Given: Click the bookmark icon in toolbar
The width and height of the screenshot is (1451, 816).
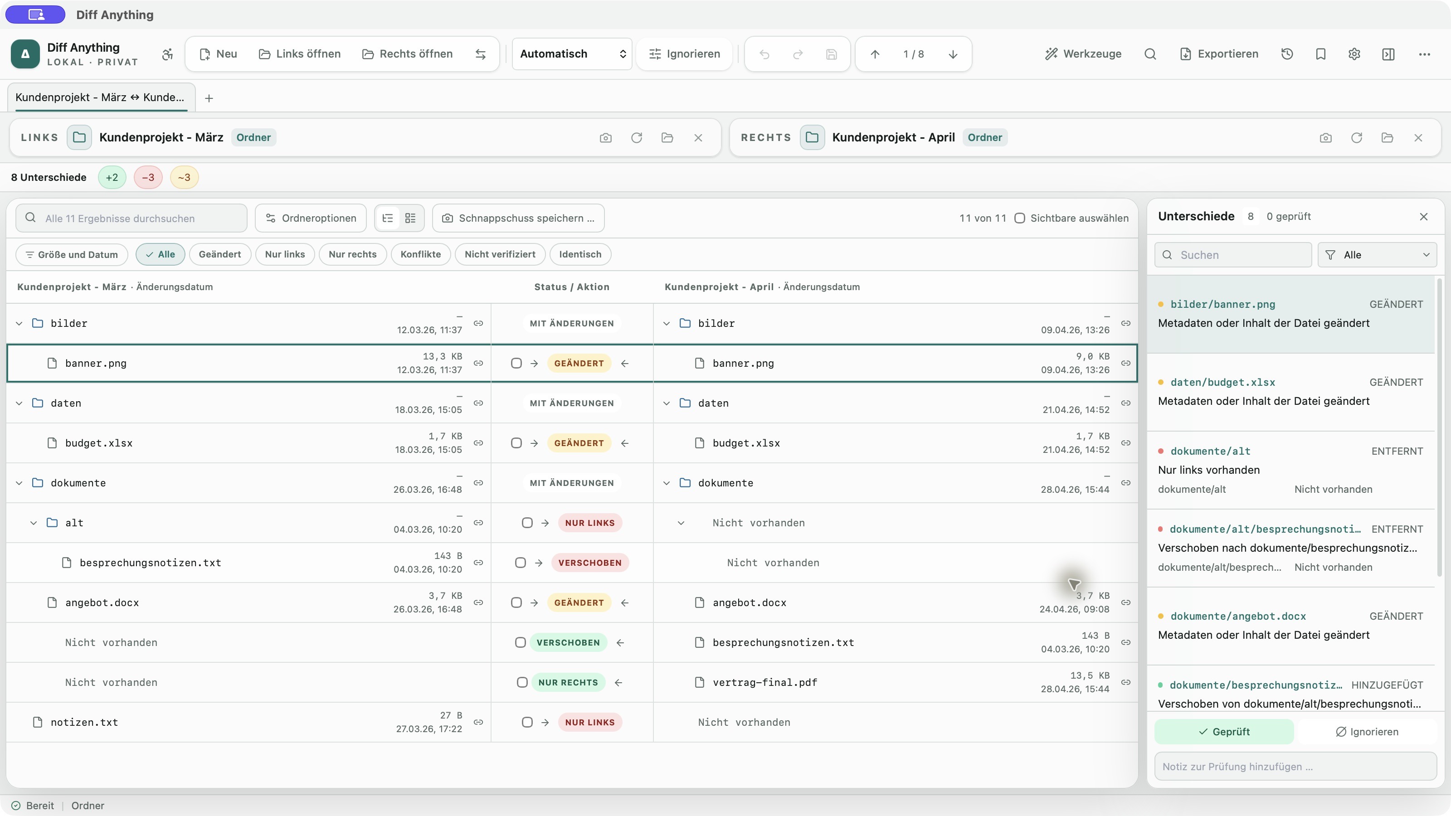Looking at the screenshot, I should point(1321,54).
